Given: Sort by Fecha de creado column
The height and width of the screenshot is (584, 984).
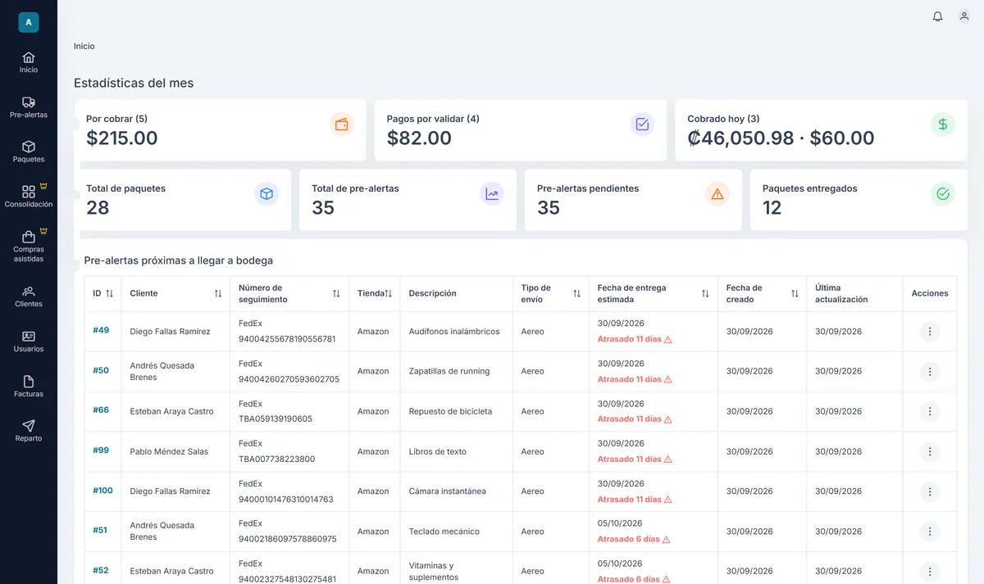Looking at the screenshot, I should pyautogui.click(x=795, y=293).
